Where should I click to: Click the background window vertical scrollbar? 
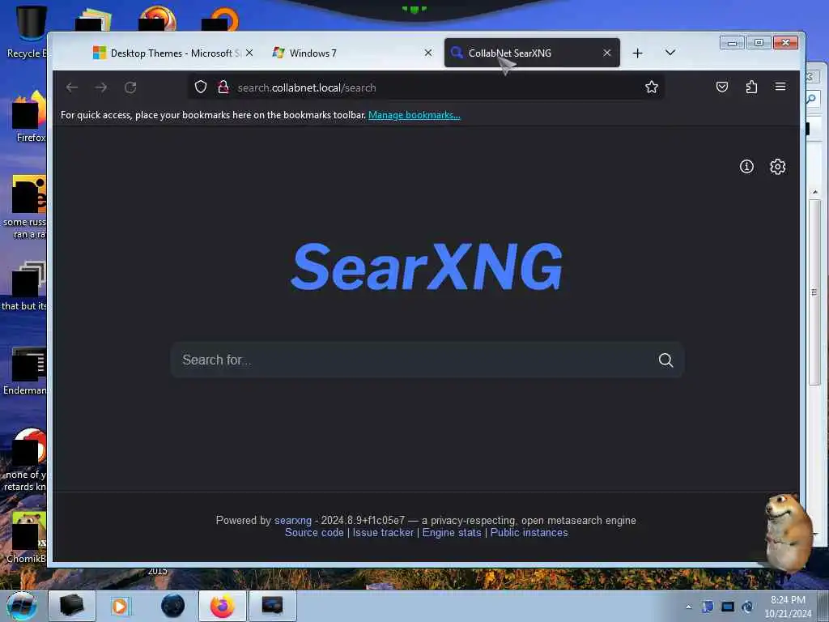[x=814, y=292]
